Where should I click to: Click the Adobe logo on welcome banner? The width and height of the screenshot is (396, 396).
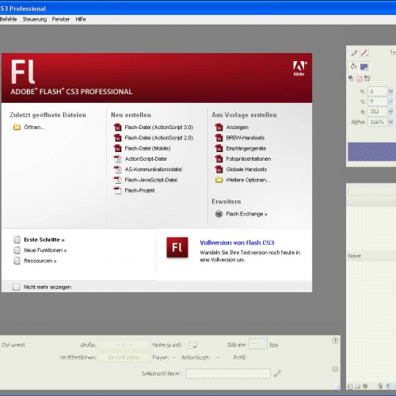(299, 68)
